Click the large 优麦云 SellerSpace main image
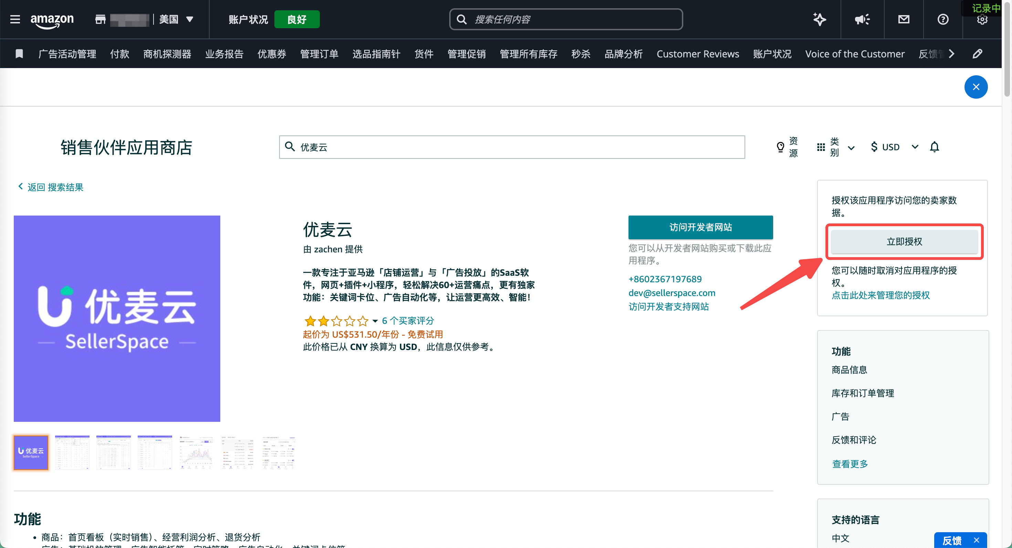The height and width of the screenshot is (548, 1012). pyautogui.click(x=117, y=318)
